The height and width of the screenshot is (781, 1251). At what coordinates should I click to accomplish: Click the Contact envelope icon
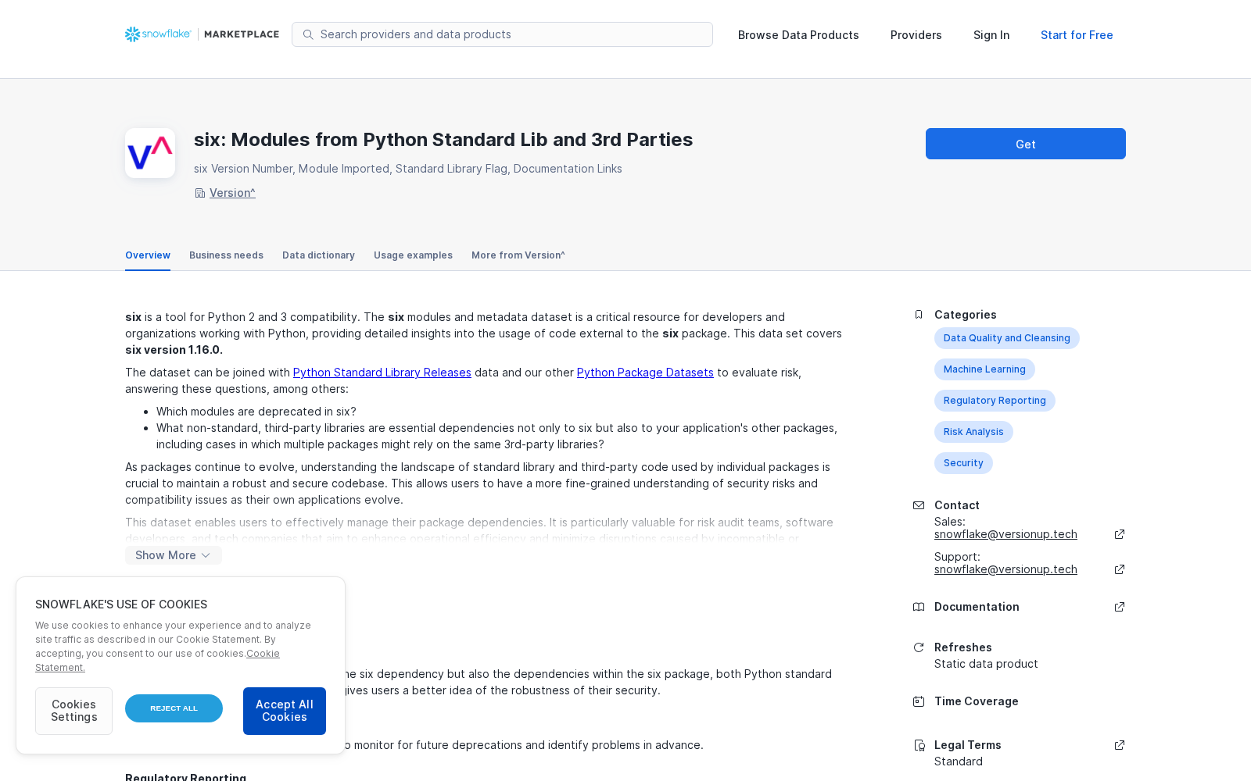pos(919,505)
